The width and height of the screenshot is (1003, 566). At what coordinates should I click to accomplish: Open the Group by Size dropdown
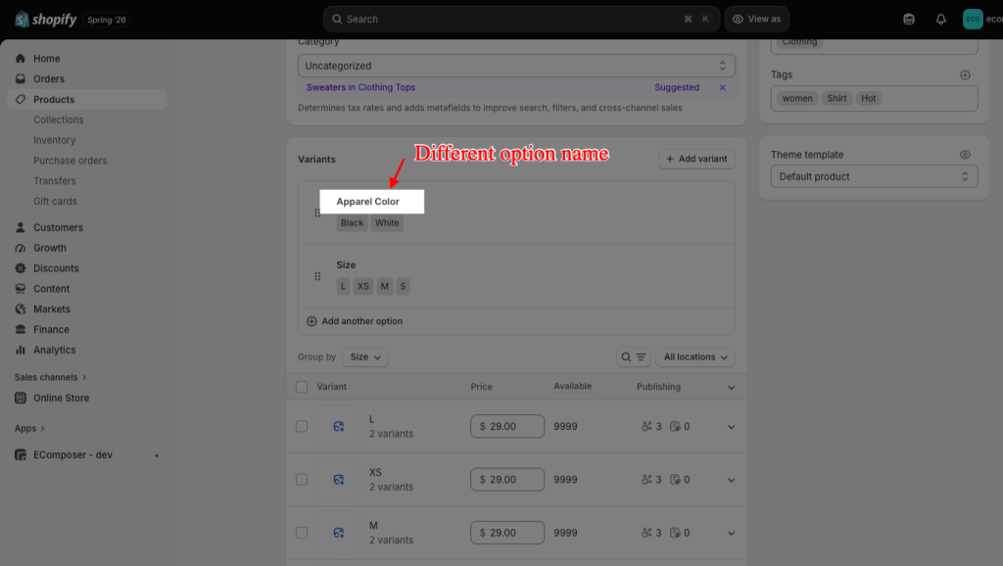coord(365,356)
